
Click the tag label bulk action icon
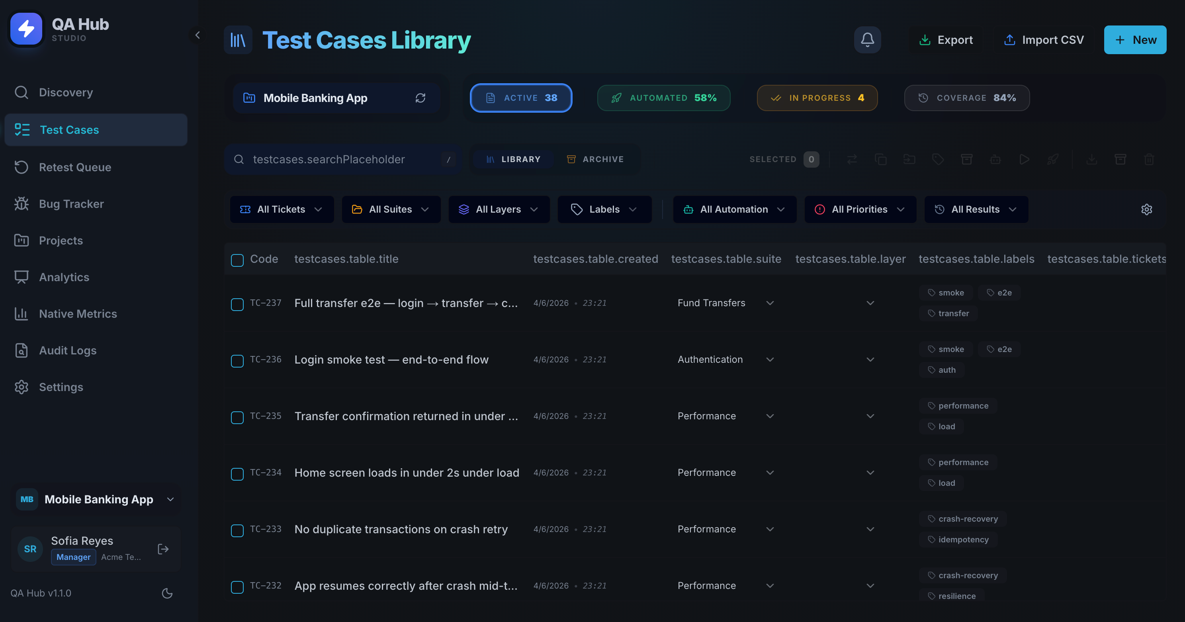pyautogui.click(x=938, y=159)
